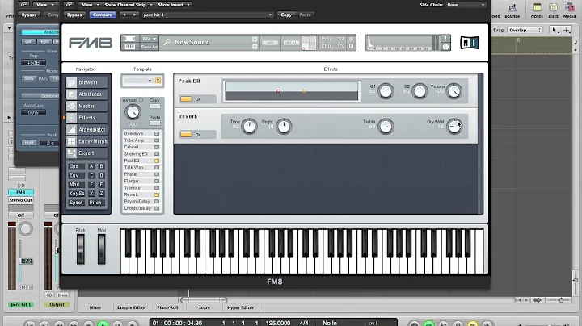The height and width of the screenshot is (326, 582).
Task: Open the Show Channel Strip dropdown
Action: point(129,5)
